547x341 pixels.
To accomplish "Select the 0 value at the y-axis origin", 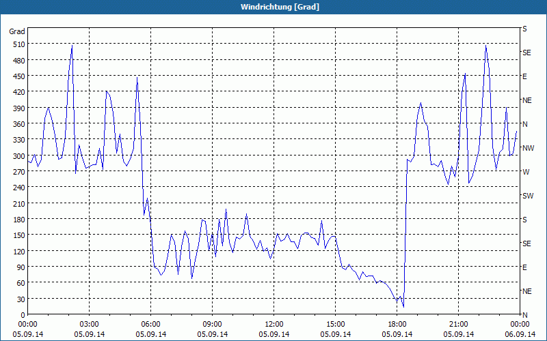I will coord(23,315).
